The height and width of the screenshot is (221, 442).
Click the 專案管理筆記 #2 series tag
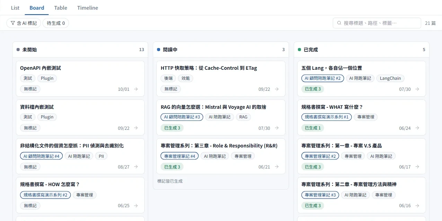(320, 156)
